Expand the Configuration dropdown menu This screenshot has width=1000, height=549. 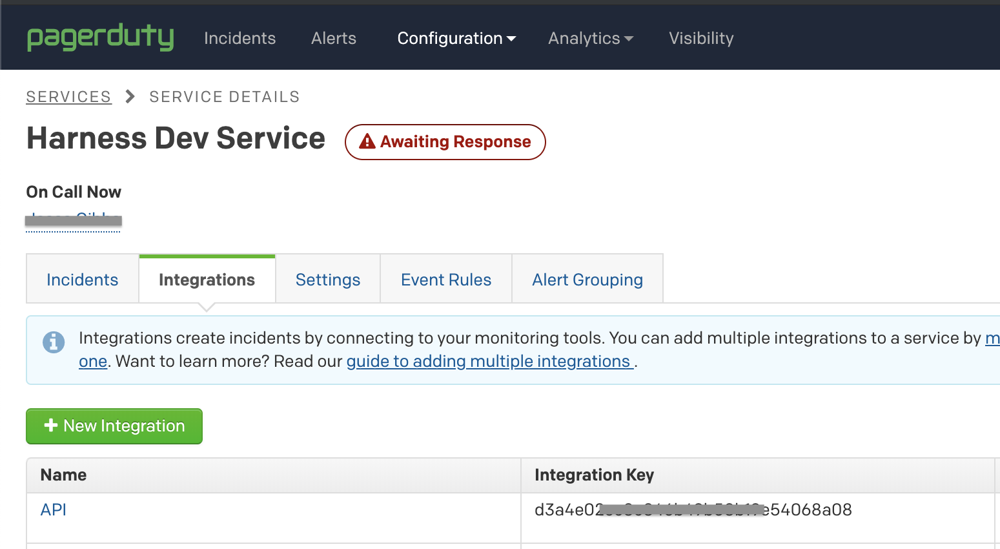pos(456,38)
